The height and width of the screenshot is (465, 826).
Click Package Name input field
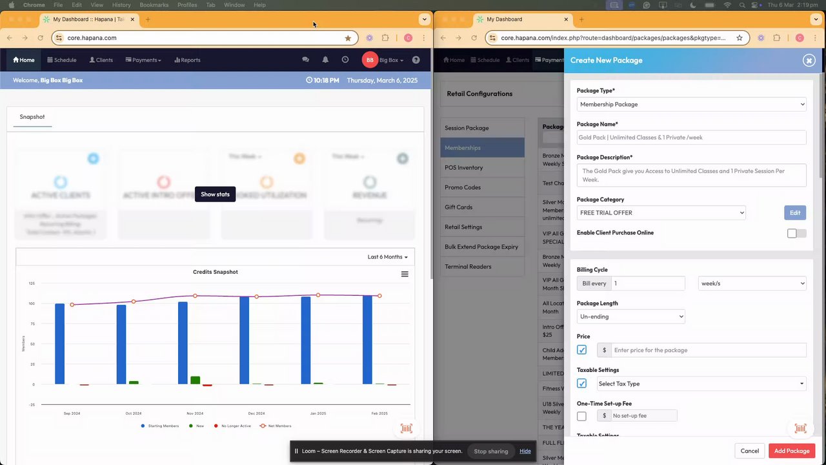[x=691, y=138]
